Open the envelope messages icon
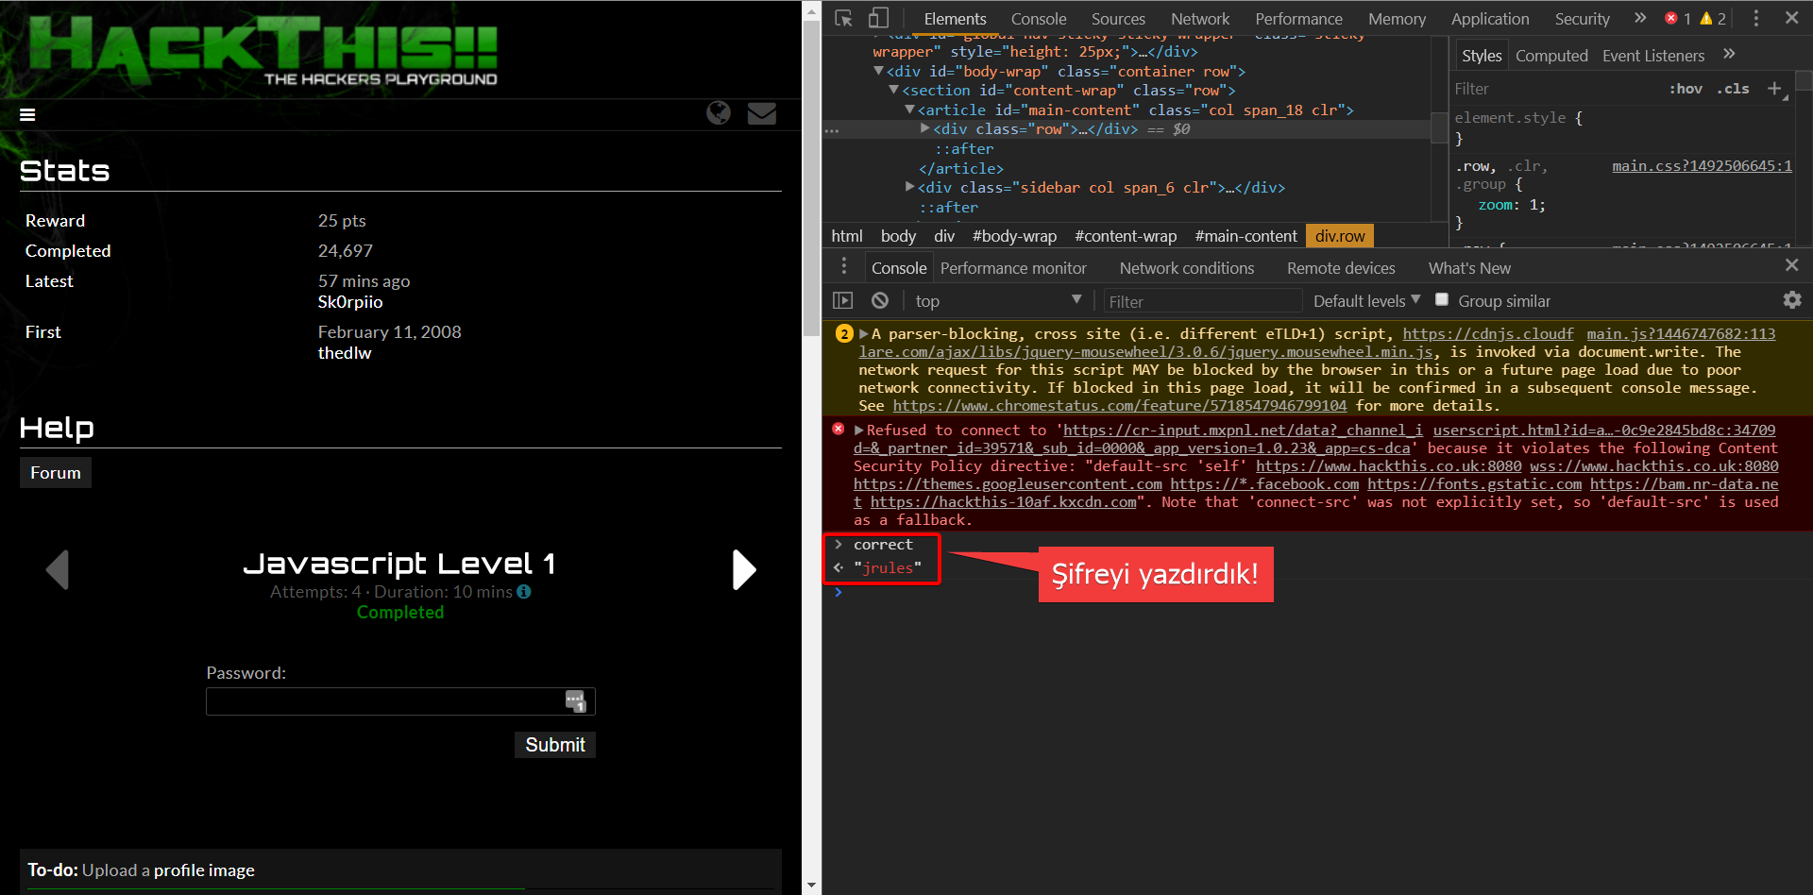The image size is (1813, 895). 762,113
